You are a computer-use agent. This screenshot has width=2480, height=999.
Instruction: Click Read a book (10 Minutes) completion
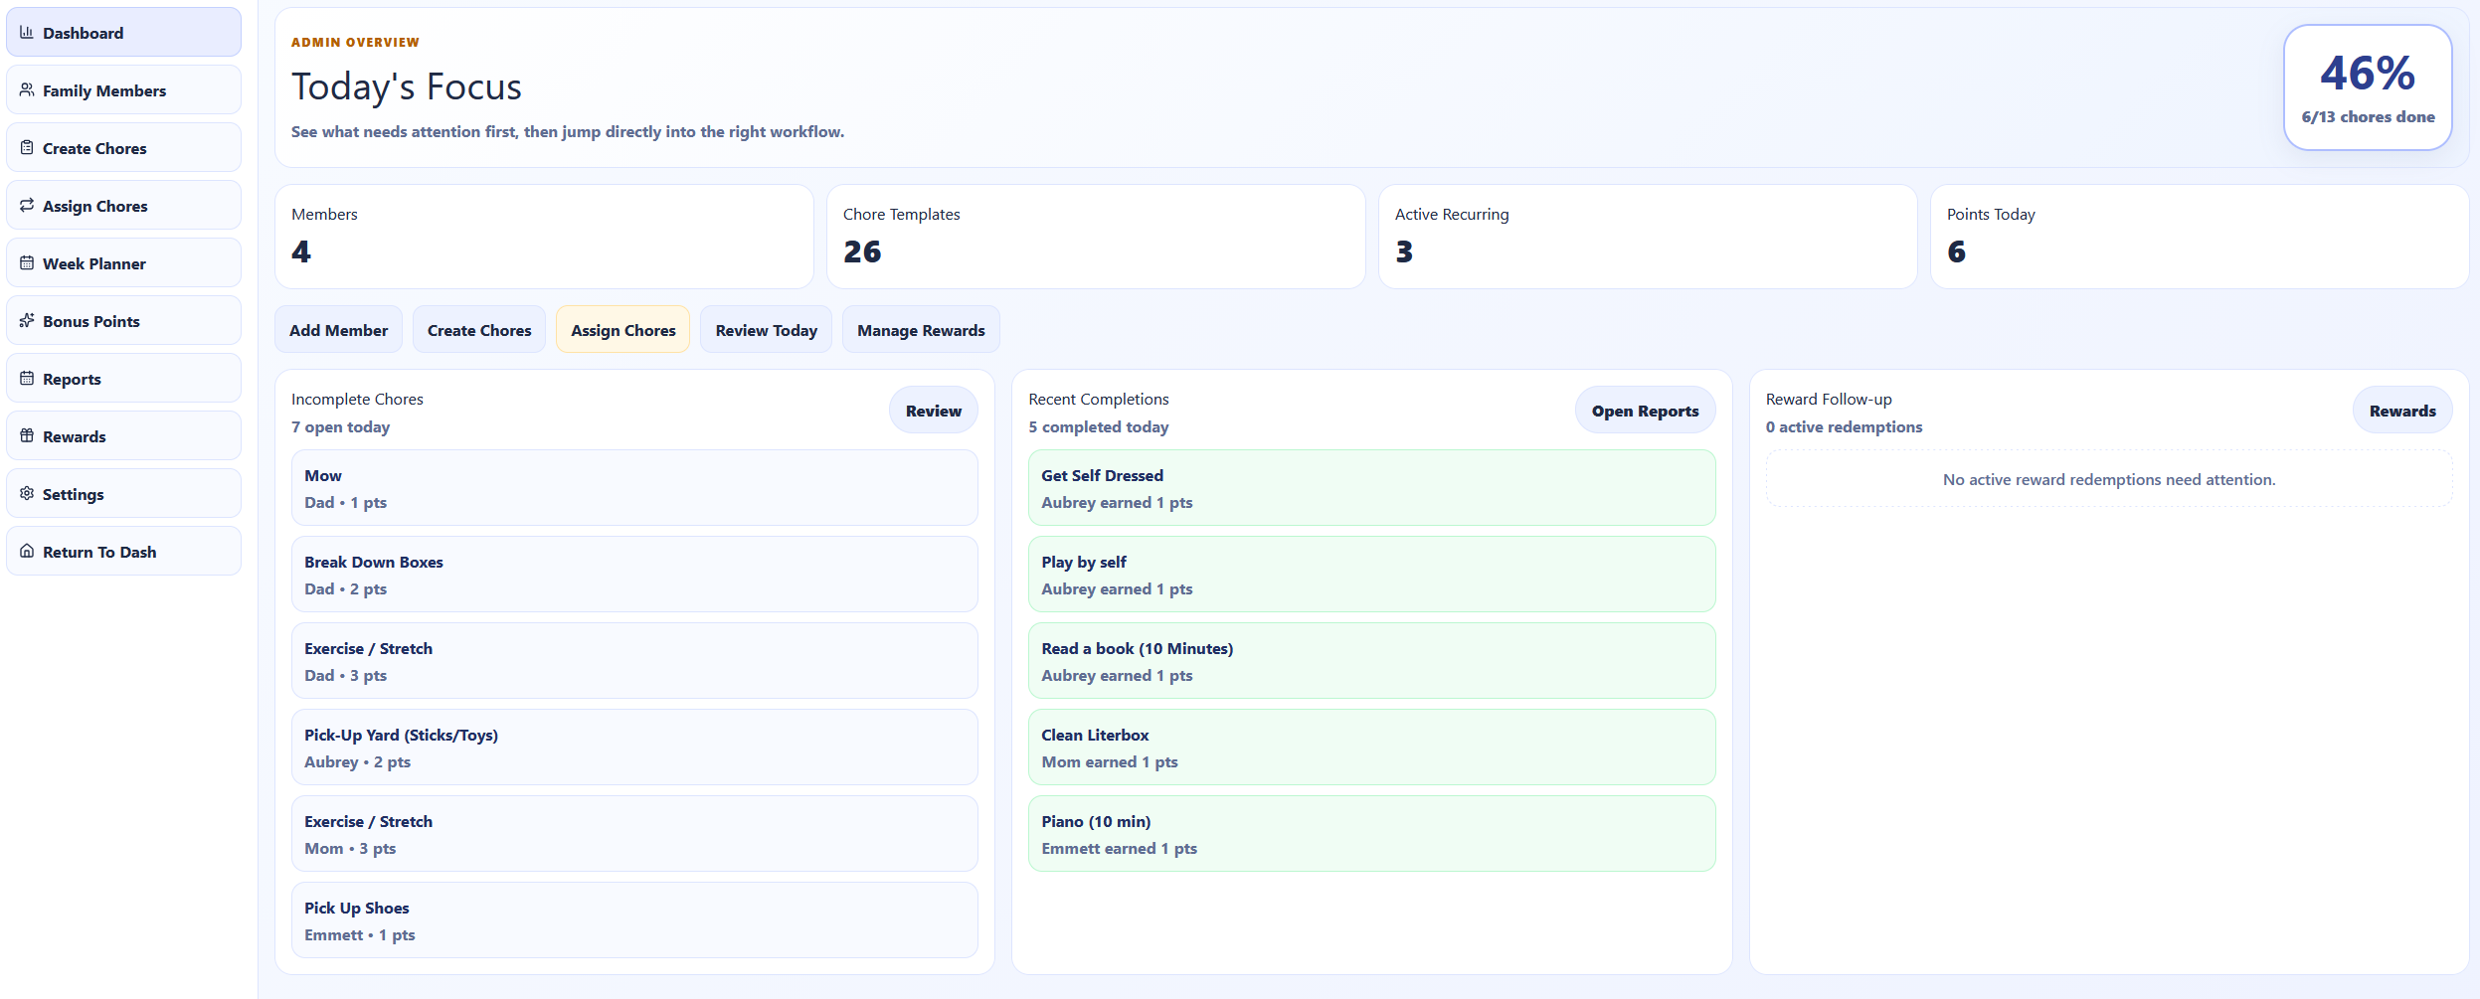(1372, 661)
